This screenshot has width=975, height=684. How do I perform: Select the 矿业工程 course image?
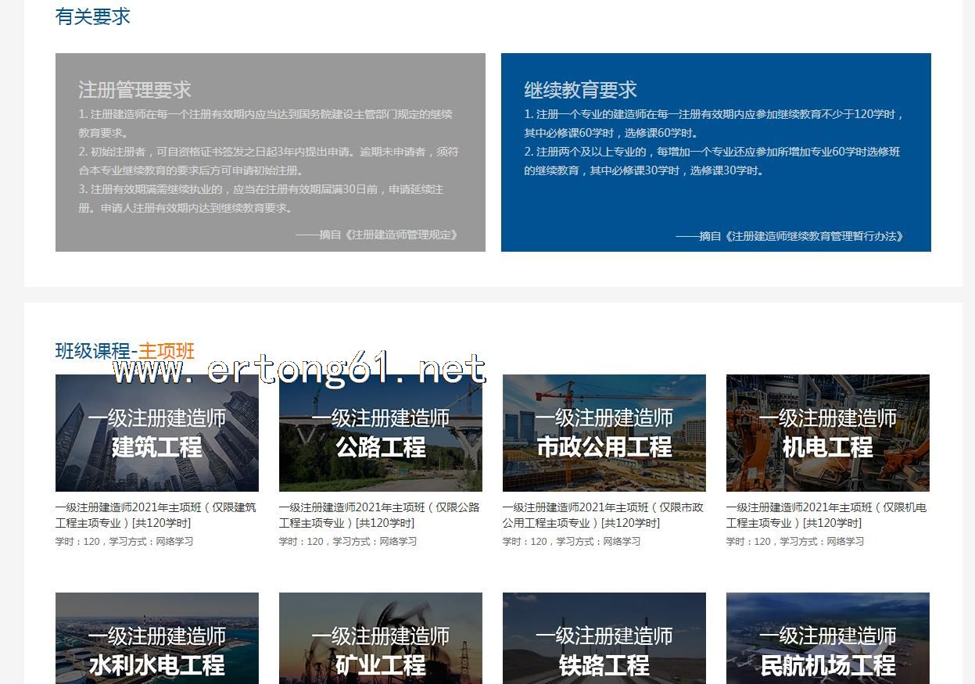(x=380, y=638)
